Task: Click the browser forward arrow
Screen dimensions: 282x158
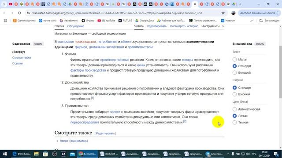Action: 12,13
